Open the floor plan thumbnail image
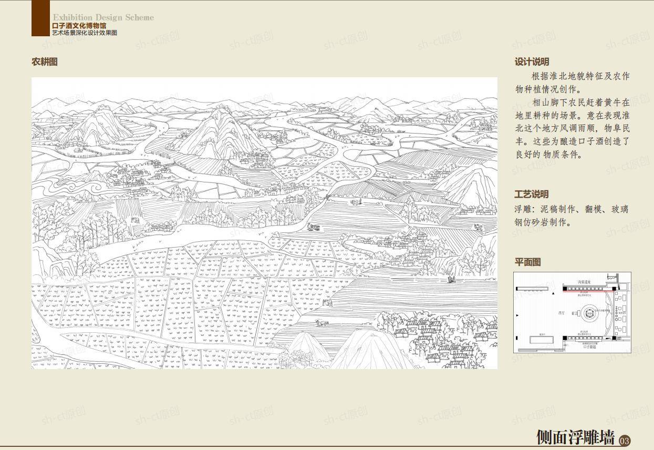This screenshot has height=450, width=654. 572,312
